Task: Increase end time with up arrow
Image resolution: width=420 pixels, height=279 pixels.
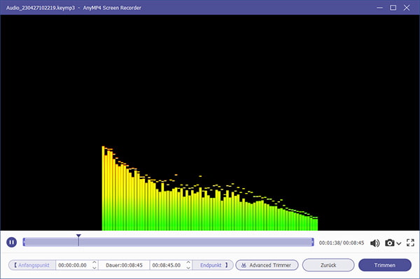Action: pyautogui.click(x=188, y=262)
